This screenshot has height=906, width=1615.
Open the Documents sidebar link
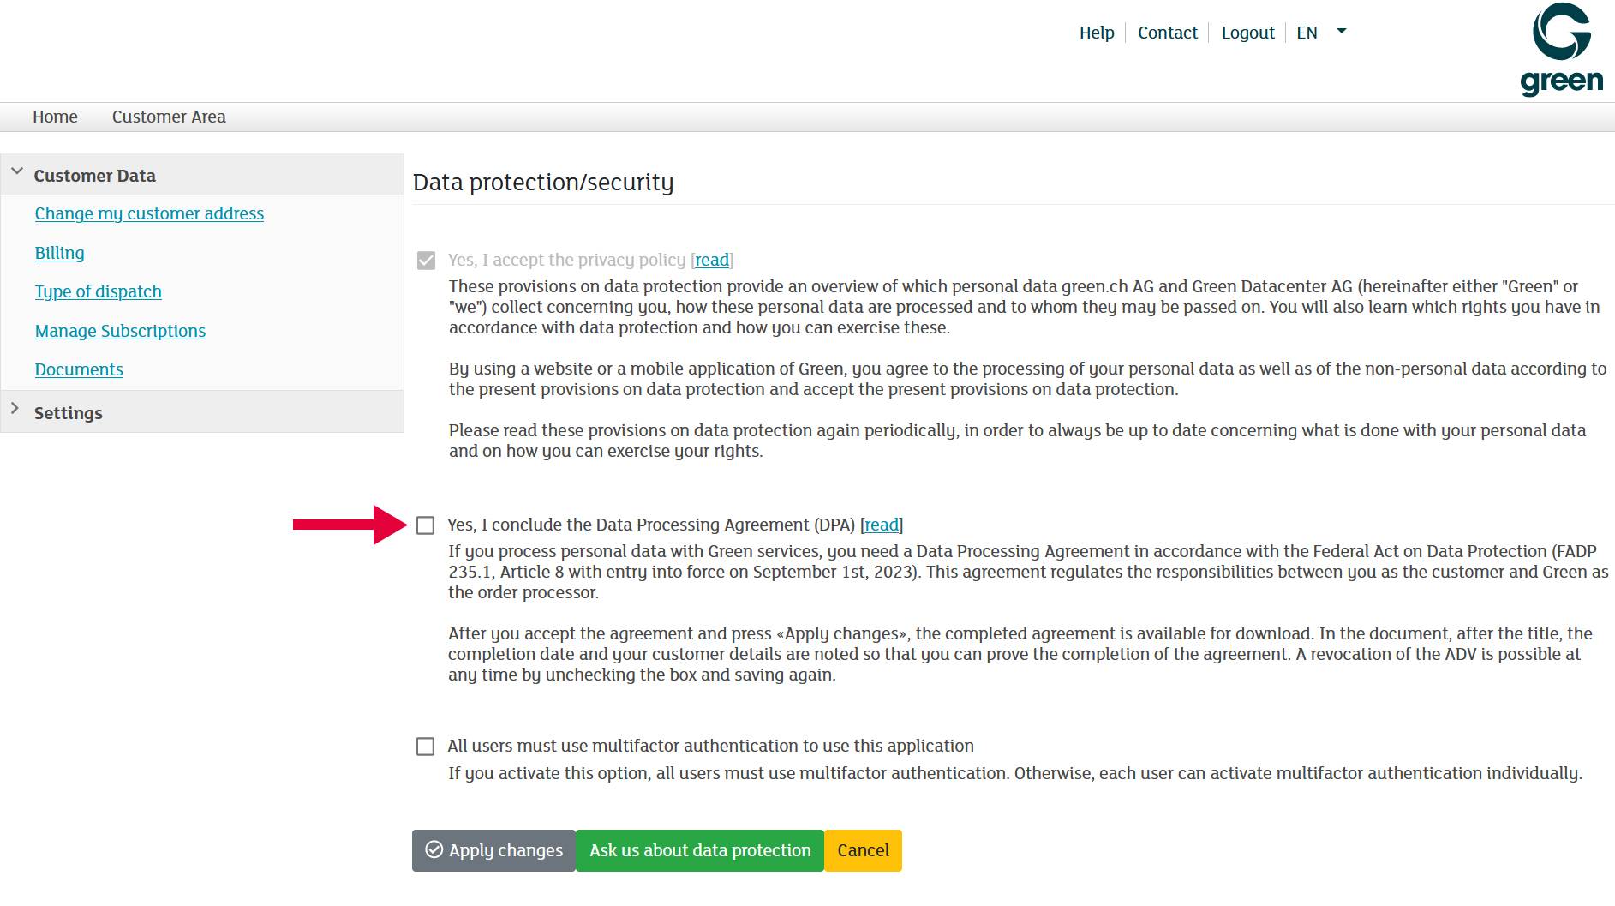pyautogui.click(x=79, y=369)
